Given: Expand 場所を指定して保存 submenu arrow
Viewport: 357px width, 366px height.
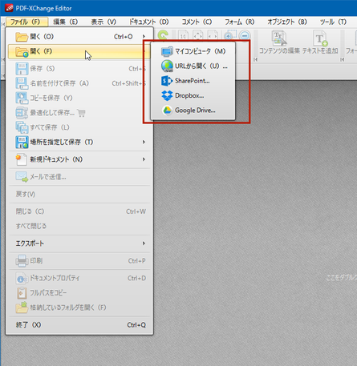Looking at the screenshot, I should 144,142.
